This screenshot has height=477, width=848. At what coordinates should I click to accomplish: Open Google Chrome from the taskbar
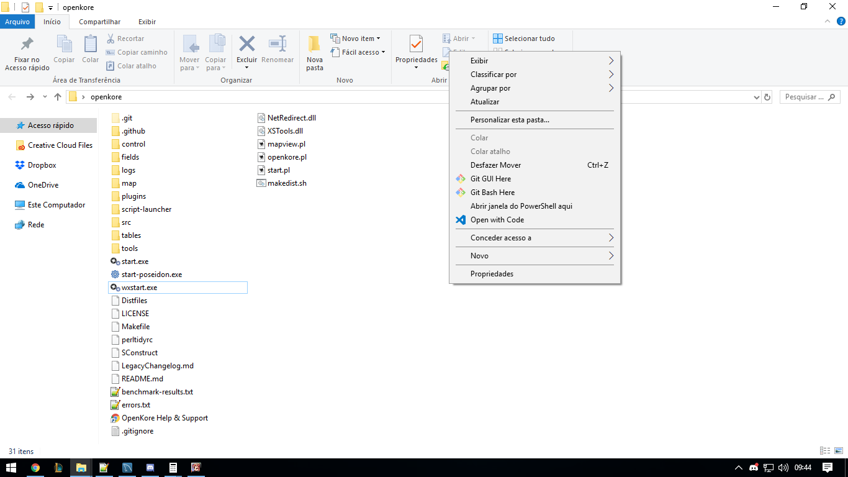tap(36, 467)
